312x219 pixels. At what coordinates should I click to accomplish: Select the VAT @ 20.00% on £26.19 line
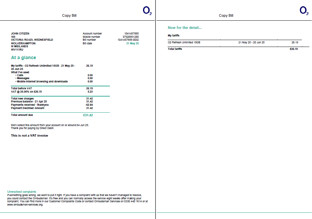click(x=26, y=91)
